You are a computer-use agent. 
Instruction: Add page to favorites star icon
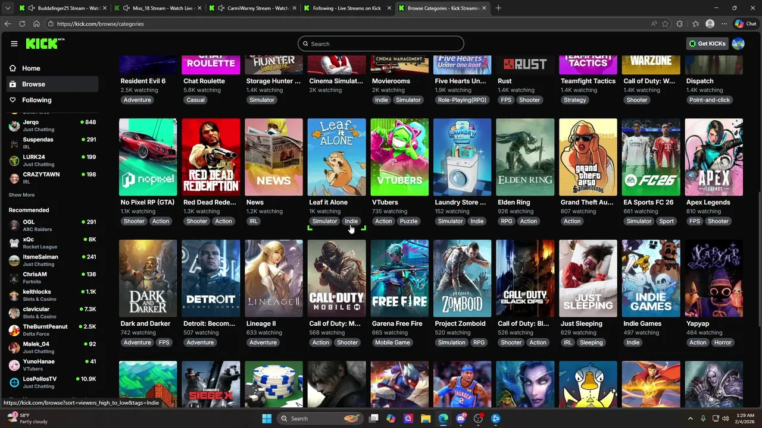pyautogui.click(x=665, y=24)
